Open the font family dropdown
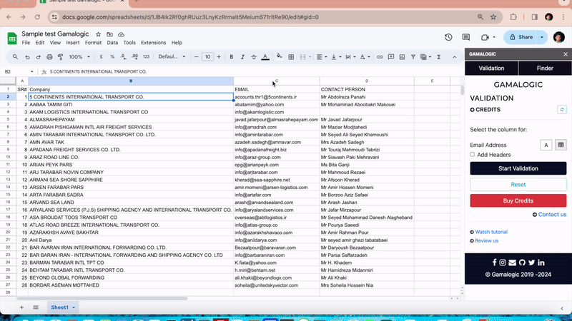The height and width of the screenshot is (321, 572). [x=172, y=56]
